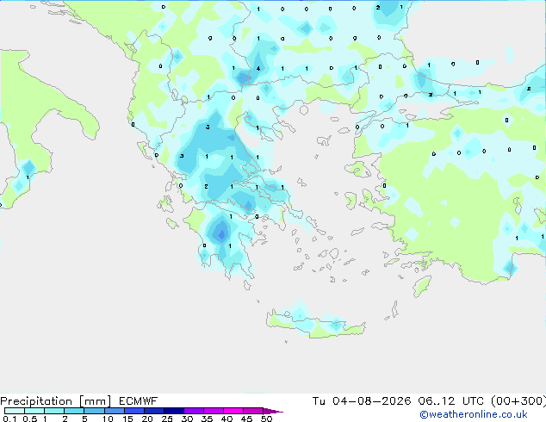This screenshot has height=422, width=546.
Task: Select the 20 mm legend color swatch
Action: point(154,411)
